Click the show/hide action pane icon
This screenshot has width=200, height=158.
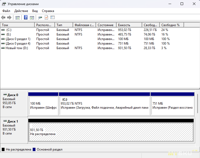(32, 18)
